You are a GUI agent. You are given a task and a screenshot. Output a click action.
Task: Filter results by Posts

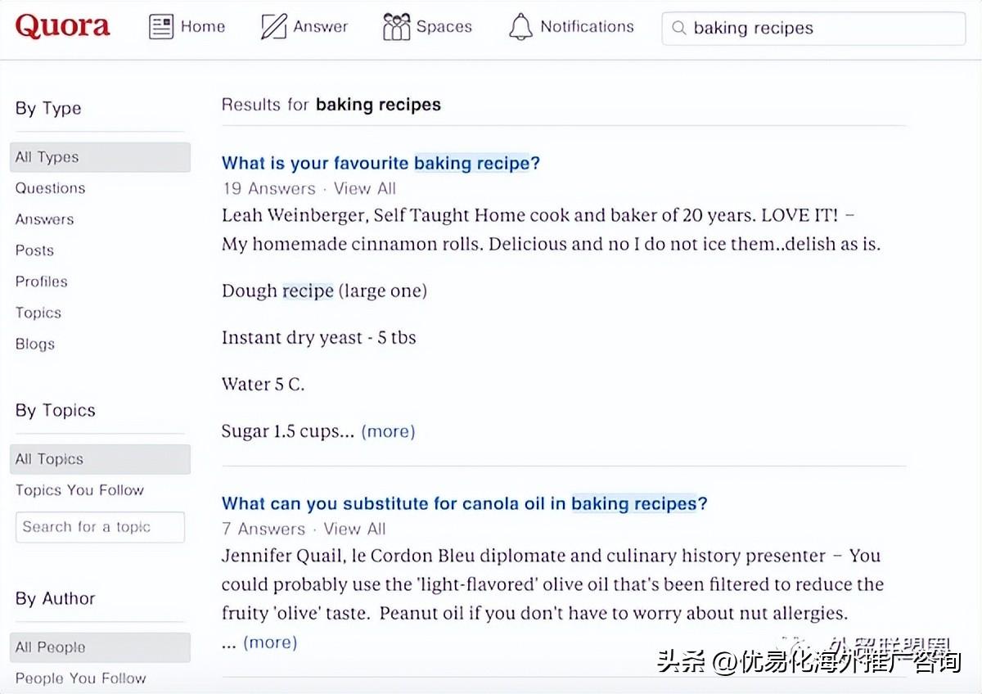34,250
